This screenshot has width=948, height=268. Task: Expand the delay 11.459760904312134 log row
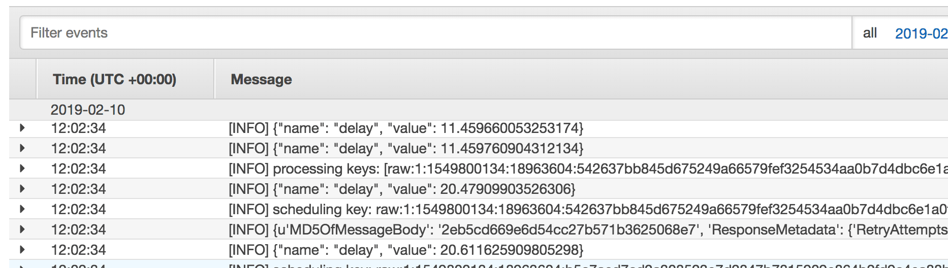(22, 148)
